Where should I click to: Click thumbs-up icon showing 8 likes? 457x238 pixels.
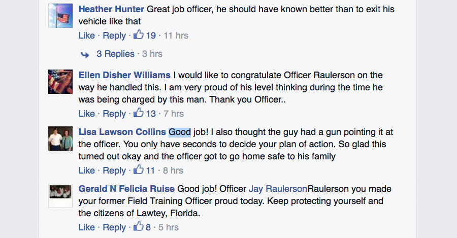pos(139,226)
